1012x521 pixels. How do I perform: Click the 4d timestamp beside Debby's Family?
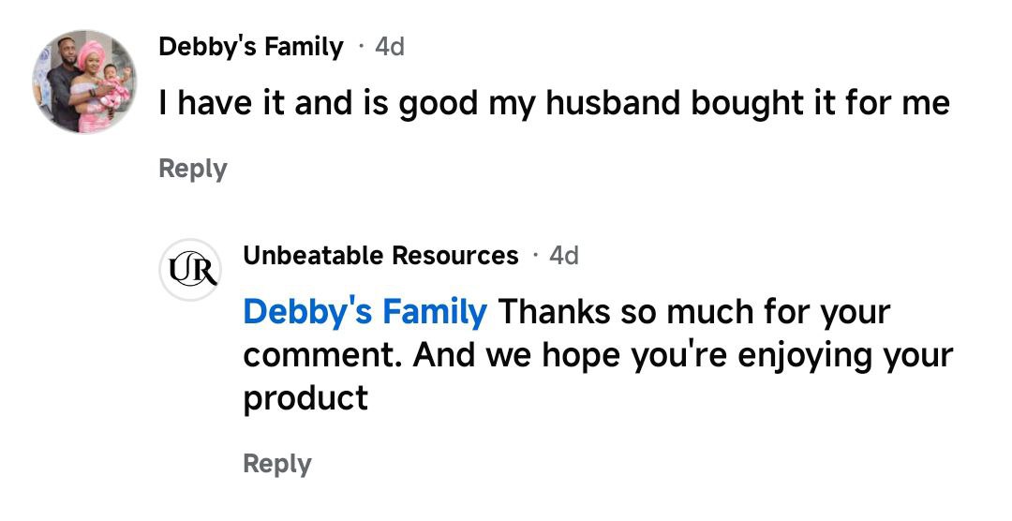click(x=389, y=47)
